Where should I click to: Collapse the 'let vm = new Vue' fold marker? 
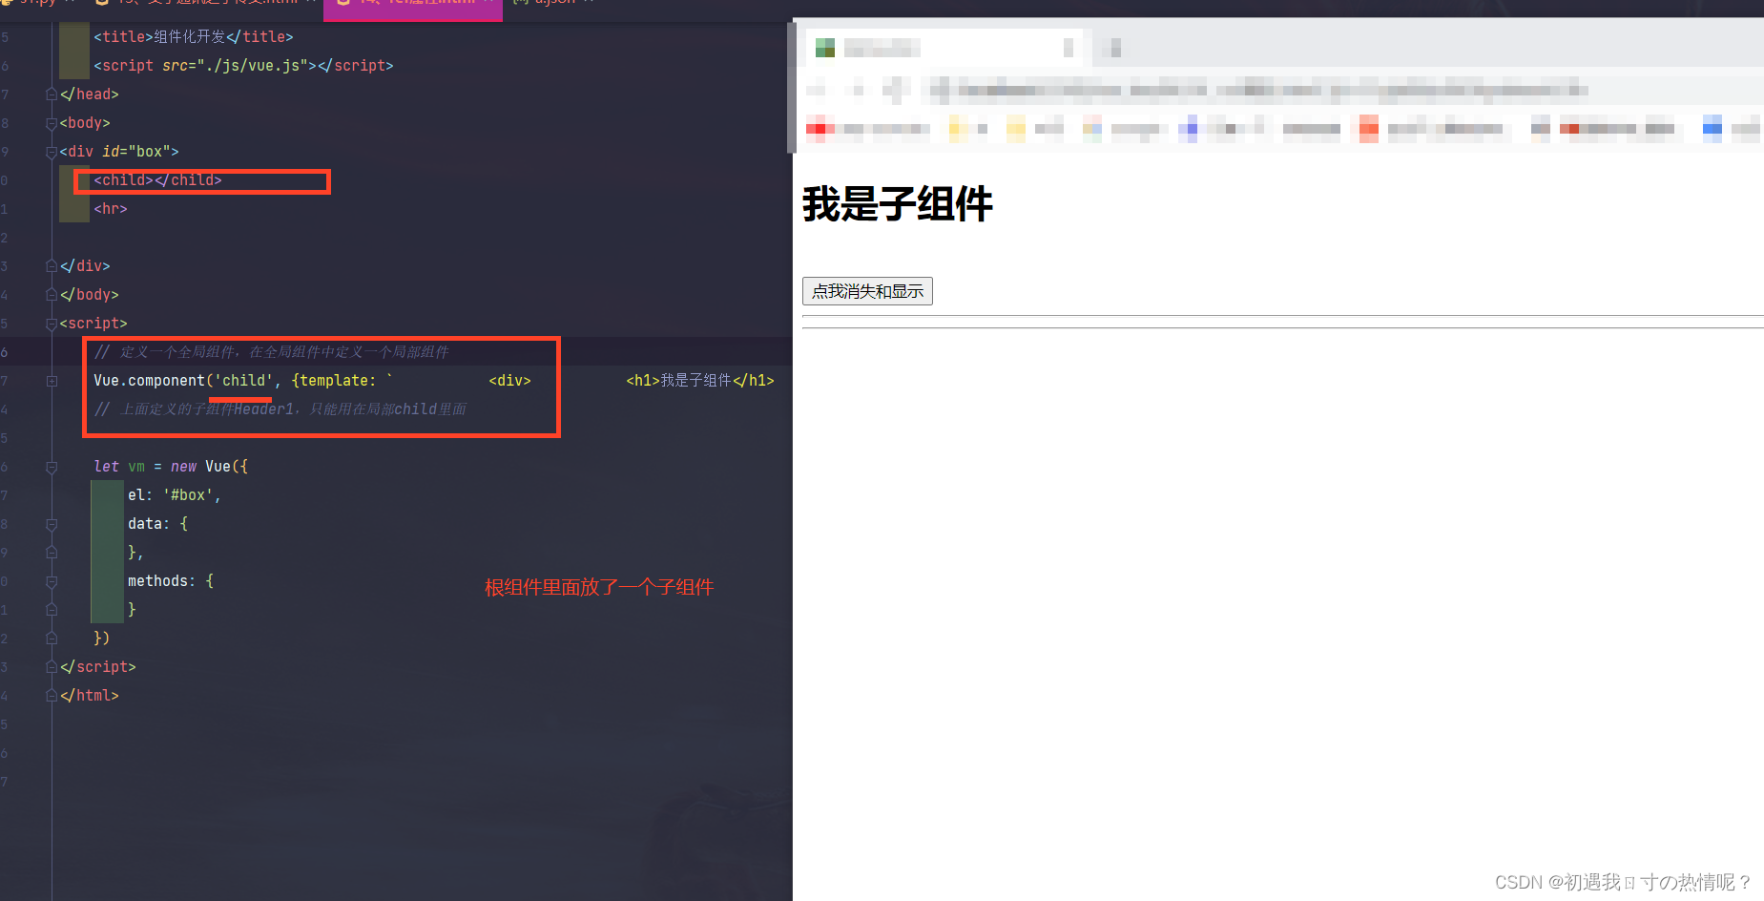pos(52,466)
